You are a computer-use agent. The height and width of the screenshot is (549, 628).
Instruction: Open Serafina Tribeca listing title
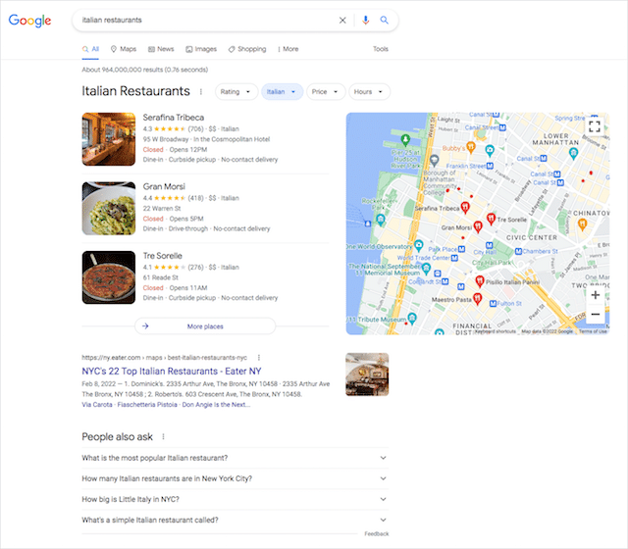tap(174, 118)
